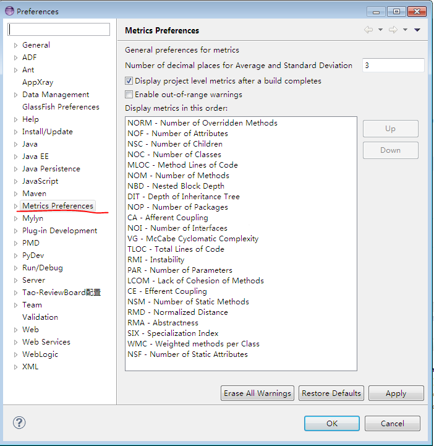The height and width of the screenshot is (446, 434).
Task: Click the Up button
Action: [x=391, y=129]
